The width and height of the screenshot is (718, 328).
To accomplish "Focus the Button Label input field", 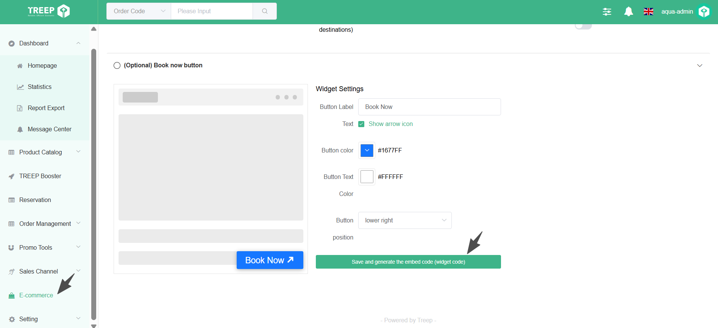I will click(x=429, y=107).
